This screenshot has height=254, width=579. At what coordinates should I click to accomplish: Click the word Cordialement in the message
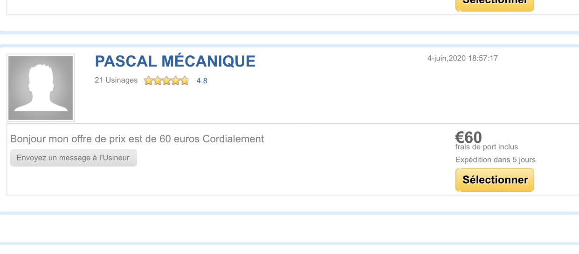[x=233, y=139]
